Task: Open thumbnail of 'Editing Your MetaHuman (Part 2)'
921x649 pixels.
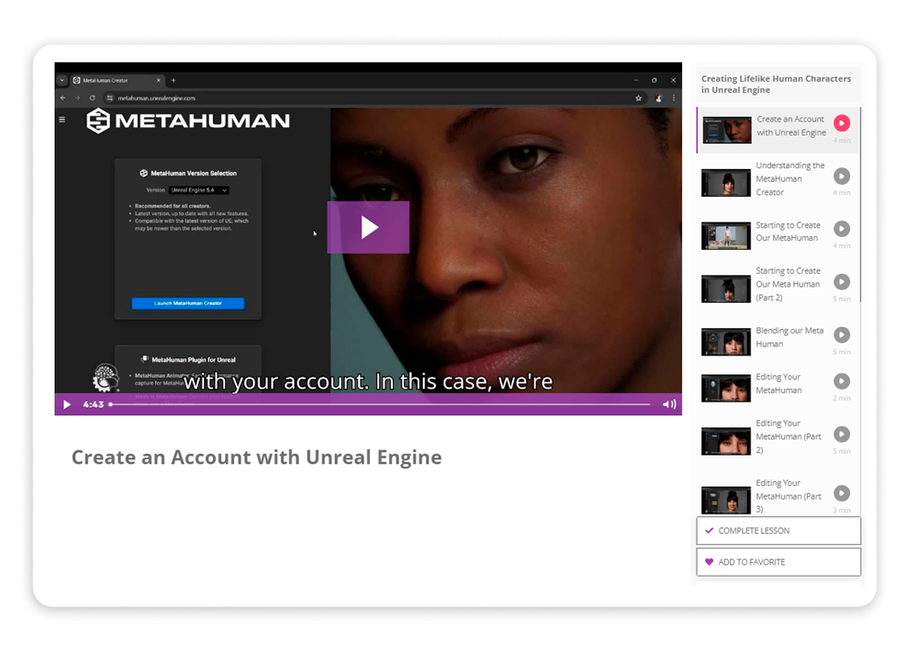Action: click(726, 442)
